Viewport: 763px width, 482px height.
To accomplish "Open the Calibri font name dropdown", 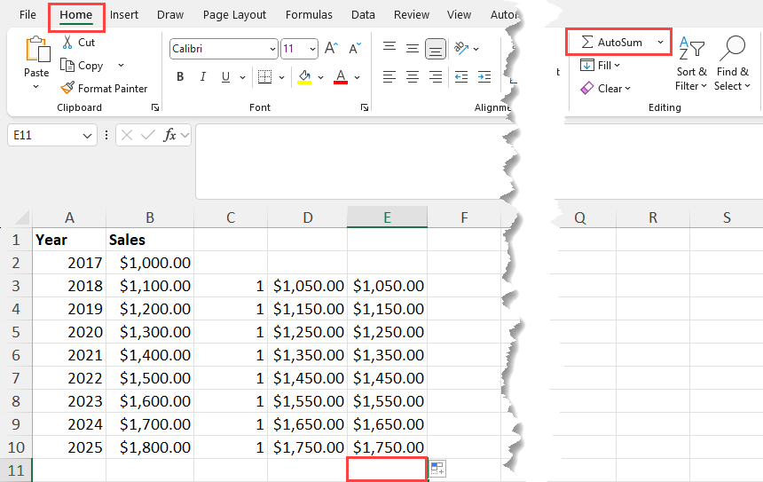I will 271,50.
